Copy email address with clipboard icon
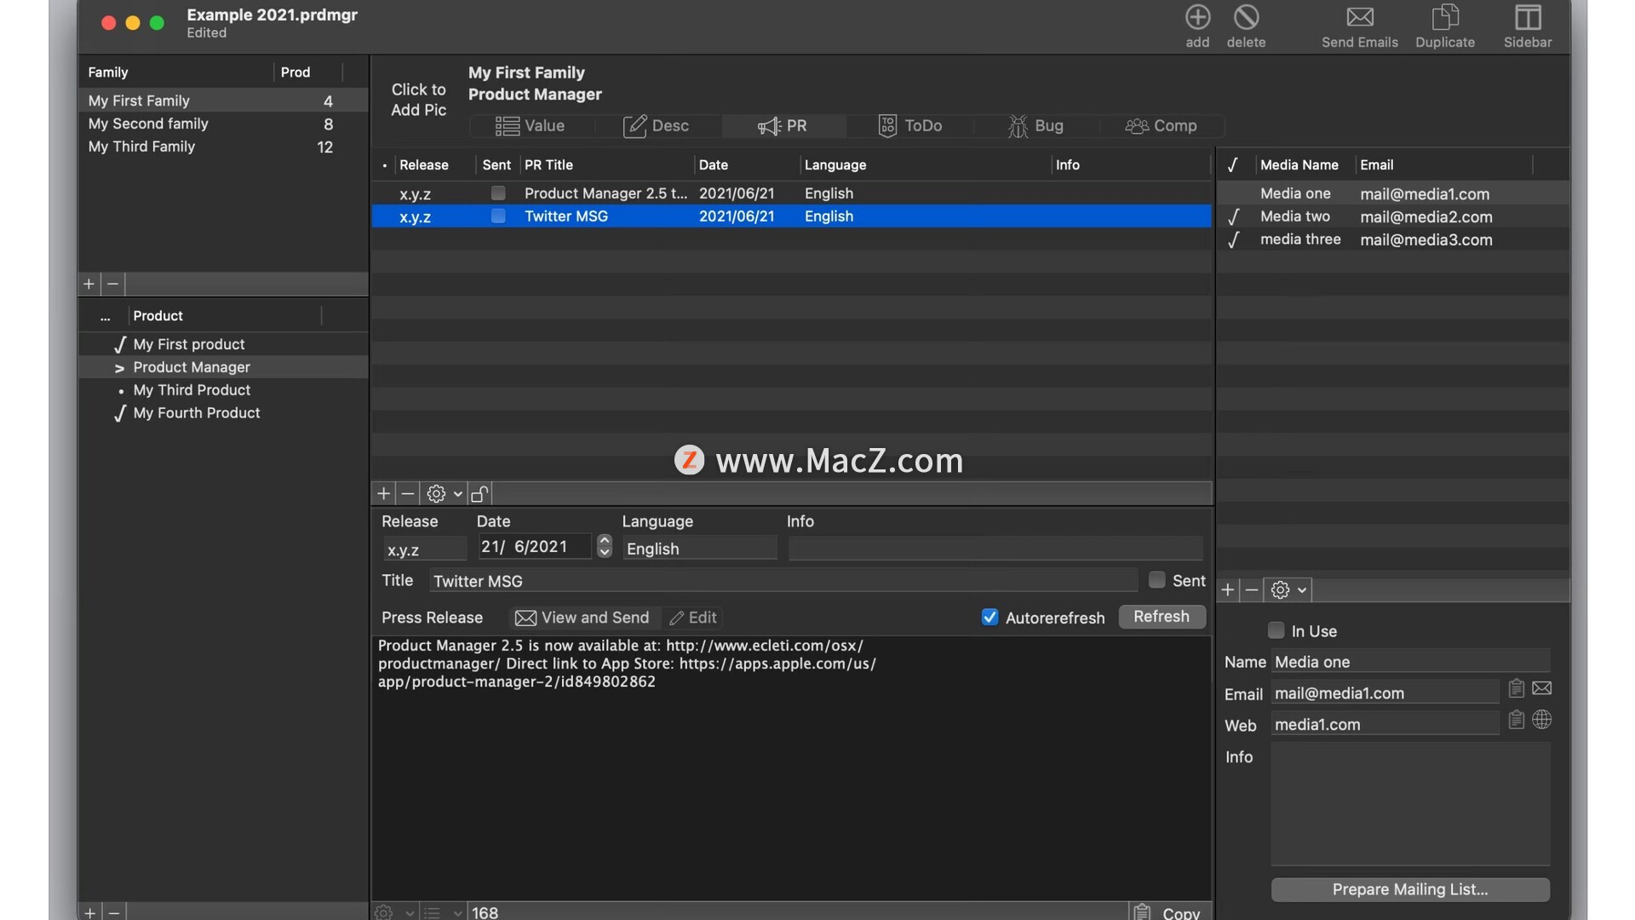The width and height of the screenshot is (1635, 920). click(1516, 688)
